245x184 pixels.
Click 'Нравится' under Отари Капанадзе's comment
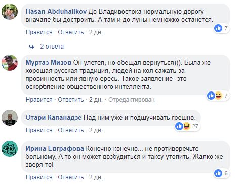click(39, 130)
